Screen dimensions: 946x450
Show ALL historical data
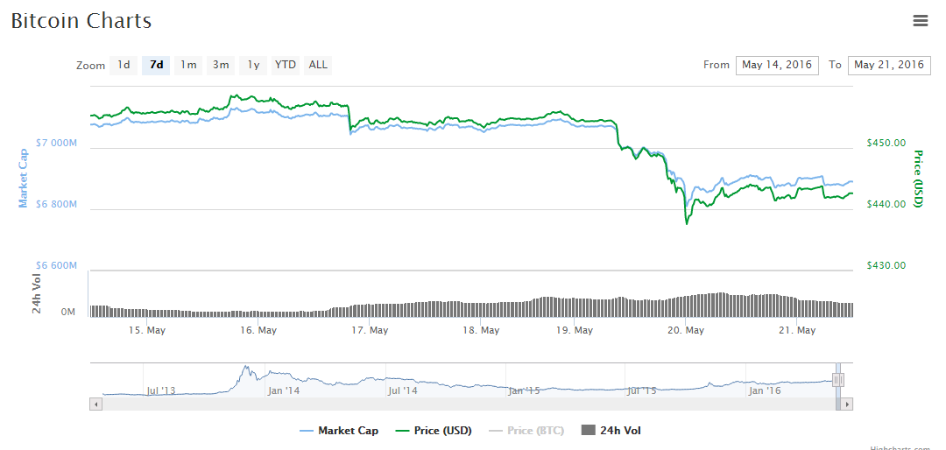(x=318, y=65)
